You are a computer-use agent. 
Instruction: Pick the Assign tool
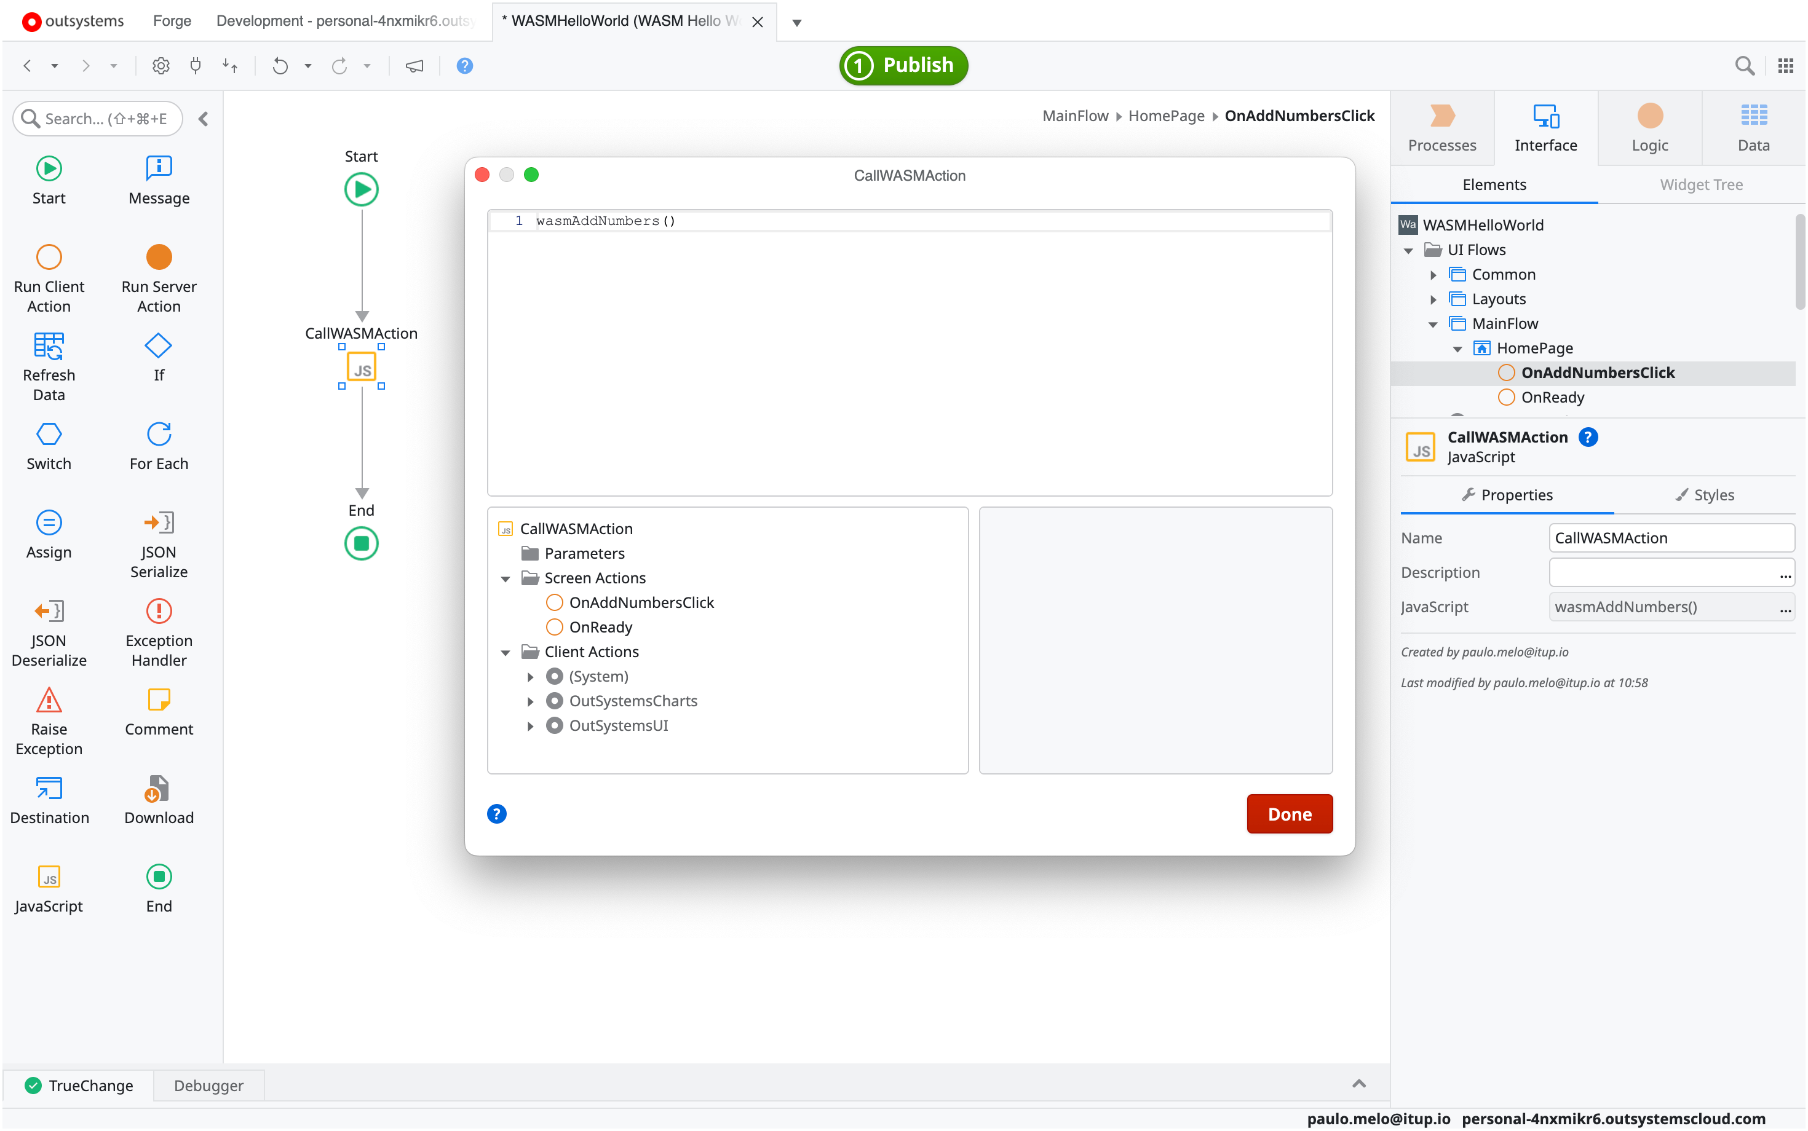pyautogui.click(x=49, y=534)
